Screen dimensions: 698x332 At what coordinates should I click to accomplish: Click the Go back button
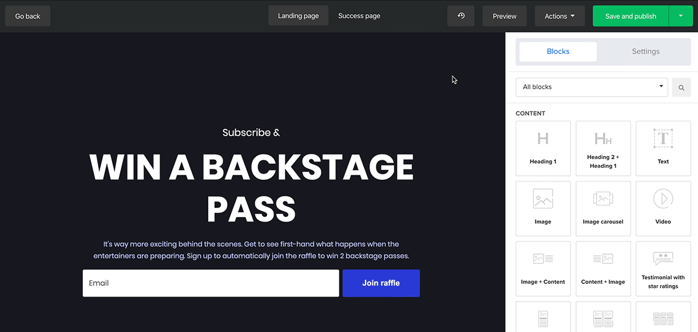tap(27, 16)
